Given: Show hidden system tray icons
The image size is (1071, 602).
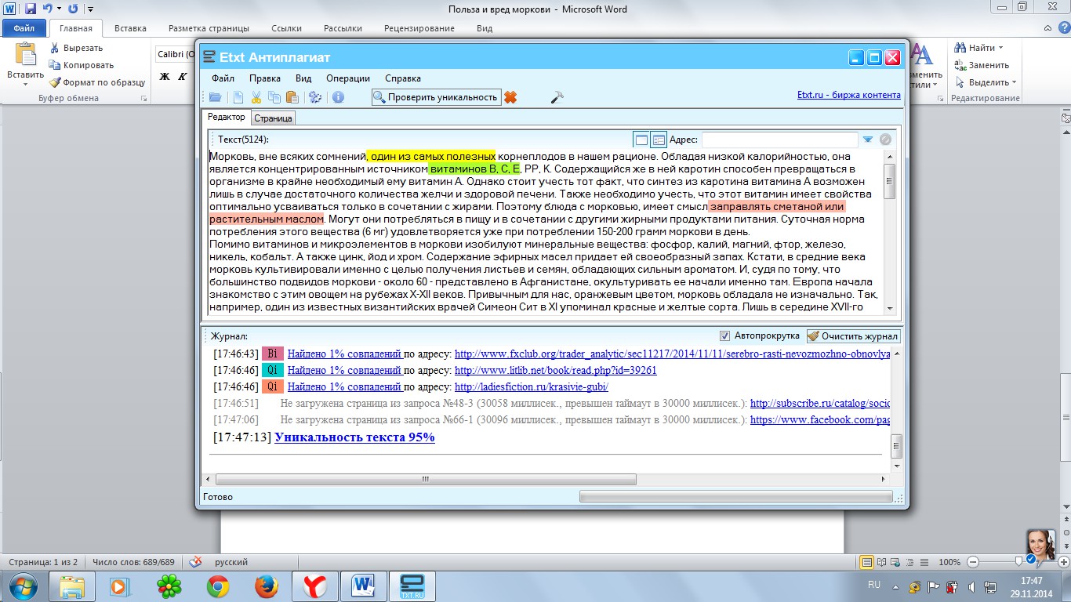Looking at the screenshot, I should 894,586.
